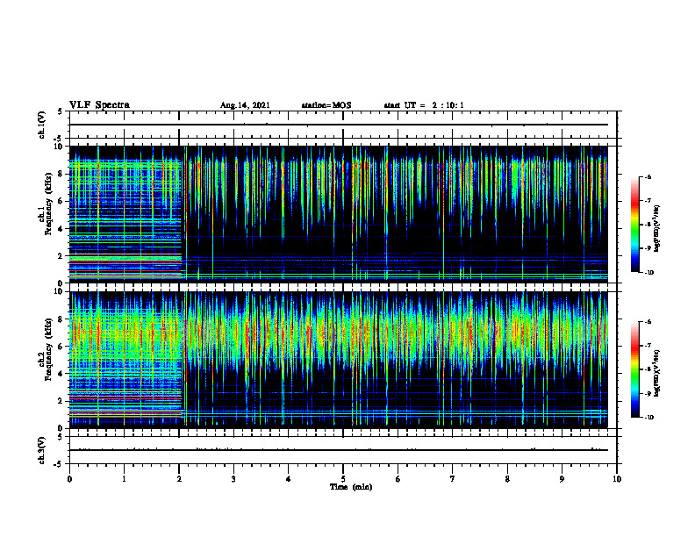Viewport: 695px width, 537px height.
Task: Click x-axis tick label "7" minutes
Action: click(x=453, y=479)
